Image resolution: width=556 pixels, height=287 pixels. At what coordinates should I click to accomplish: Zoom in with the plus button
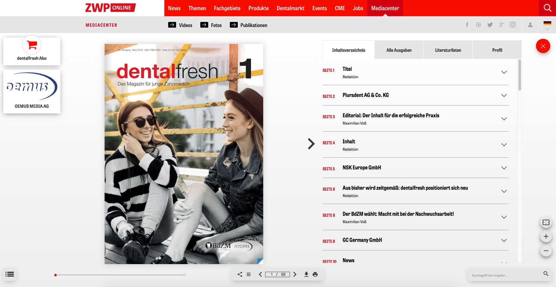click(x=546, y=236)
